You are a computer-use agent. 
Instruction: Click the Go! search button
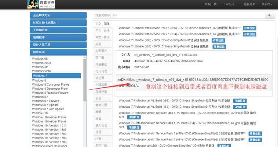coord(270,15)
